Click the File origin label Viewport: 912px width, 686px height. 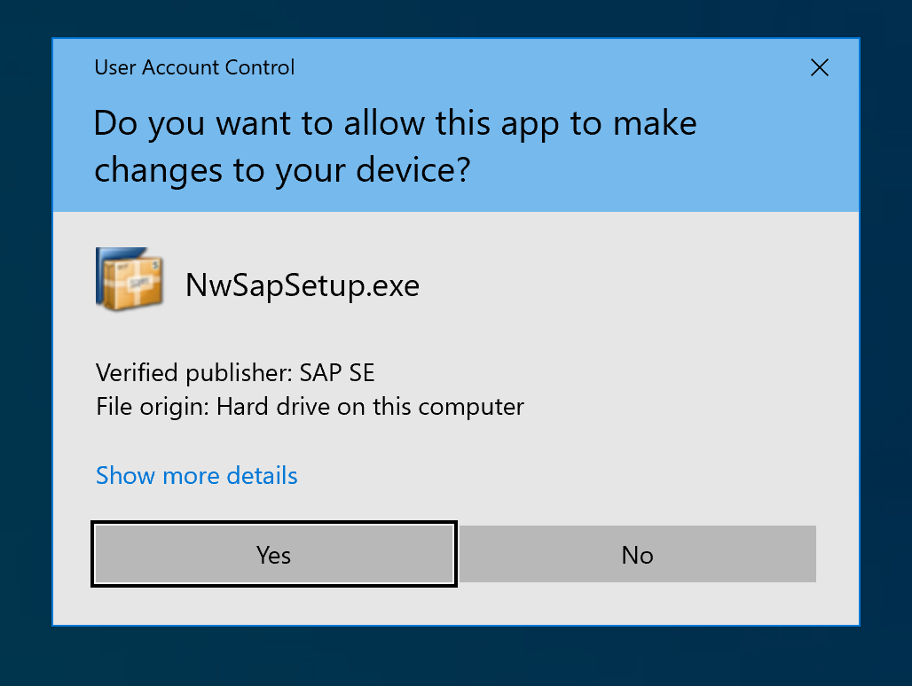click(x=152, y=408)
